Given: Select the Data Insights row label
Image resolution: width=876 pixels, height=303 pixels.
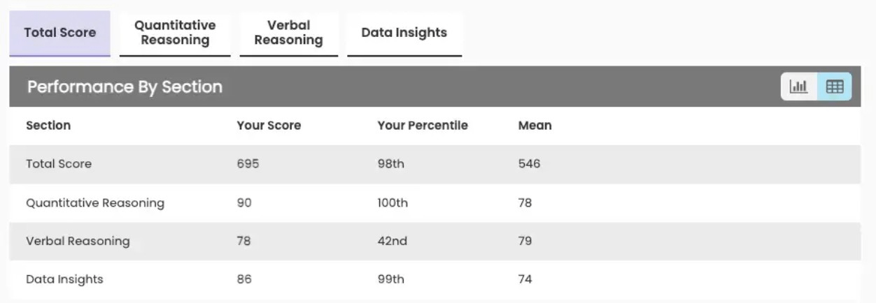Looking at the screenshot, I should coord(64,279).
